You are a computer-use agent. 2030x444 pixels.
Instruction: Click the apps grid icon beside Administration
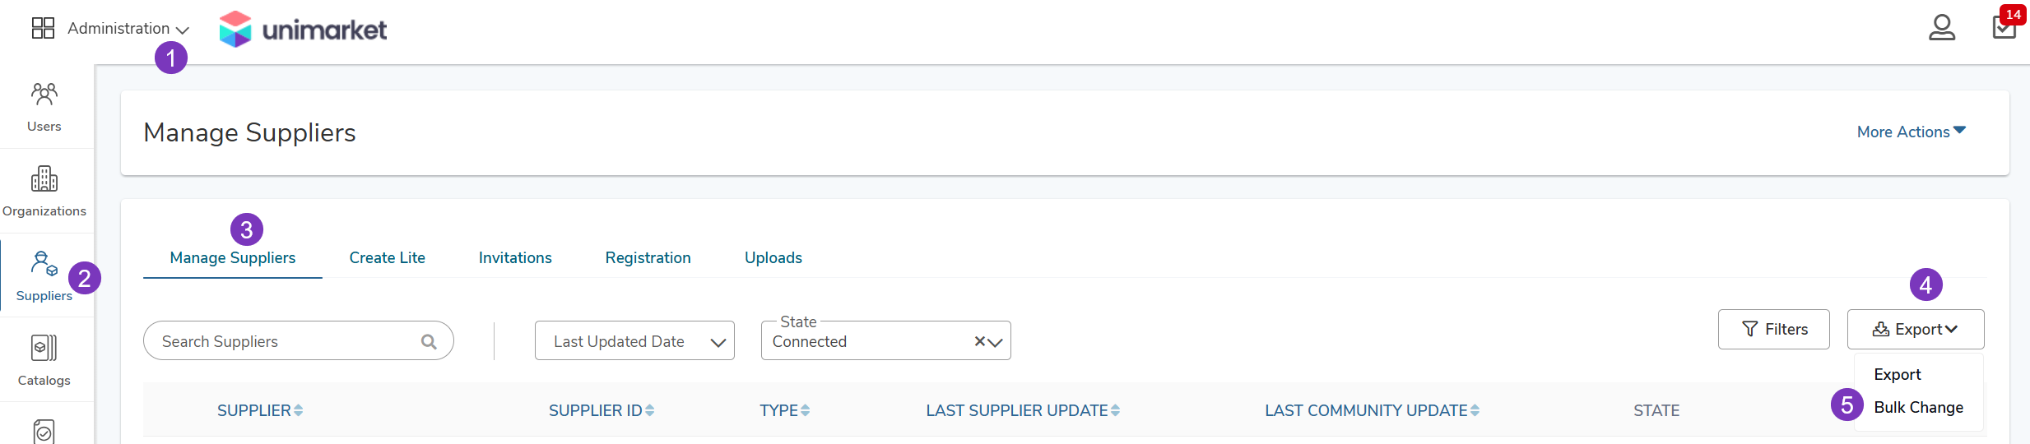coord(43,28)
